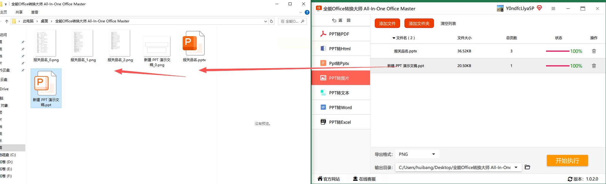The height and width of the screenshot is (184, 606).
Task: Open drive (D:) in navigation pane
Action: click(x=6, y=162)
